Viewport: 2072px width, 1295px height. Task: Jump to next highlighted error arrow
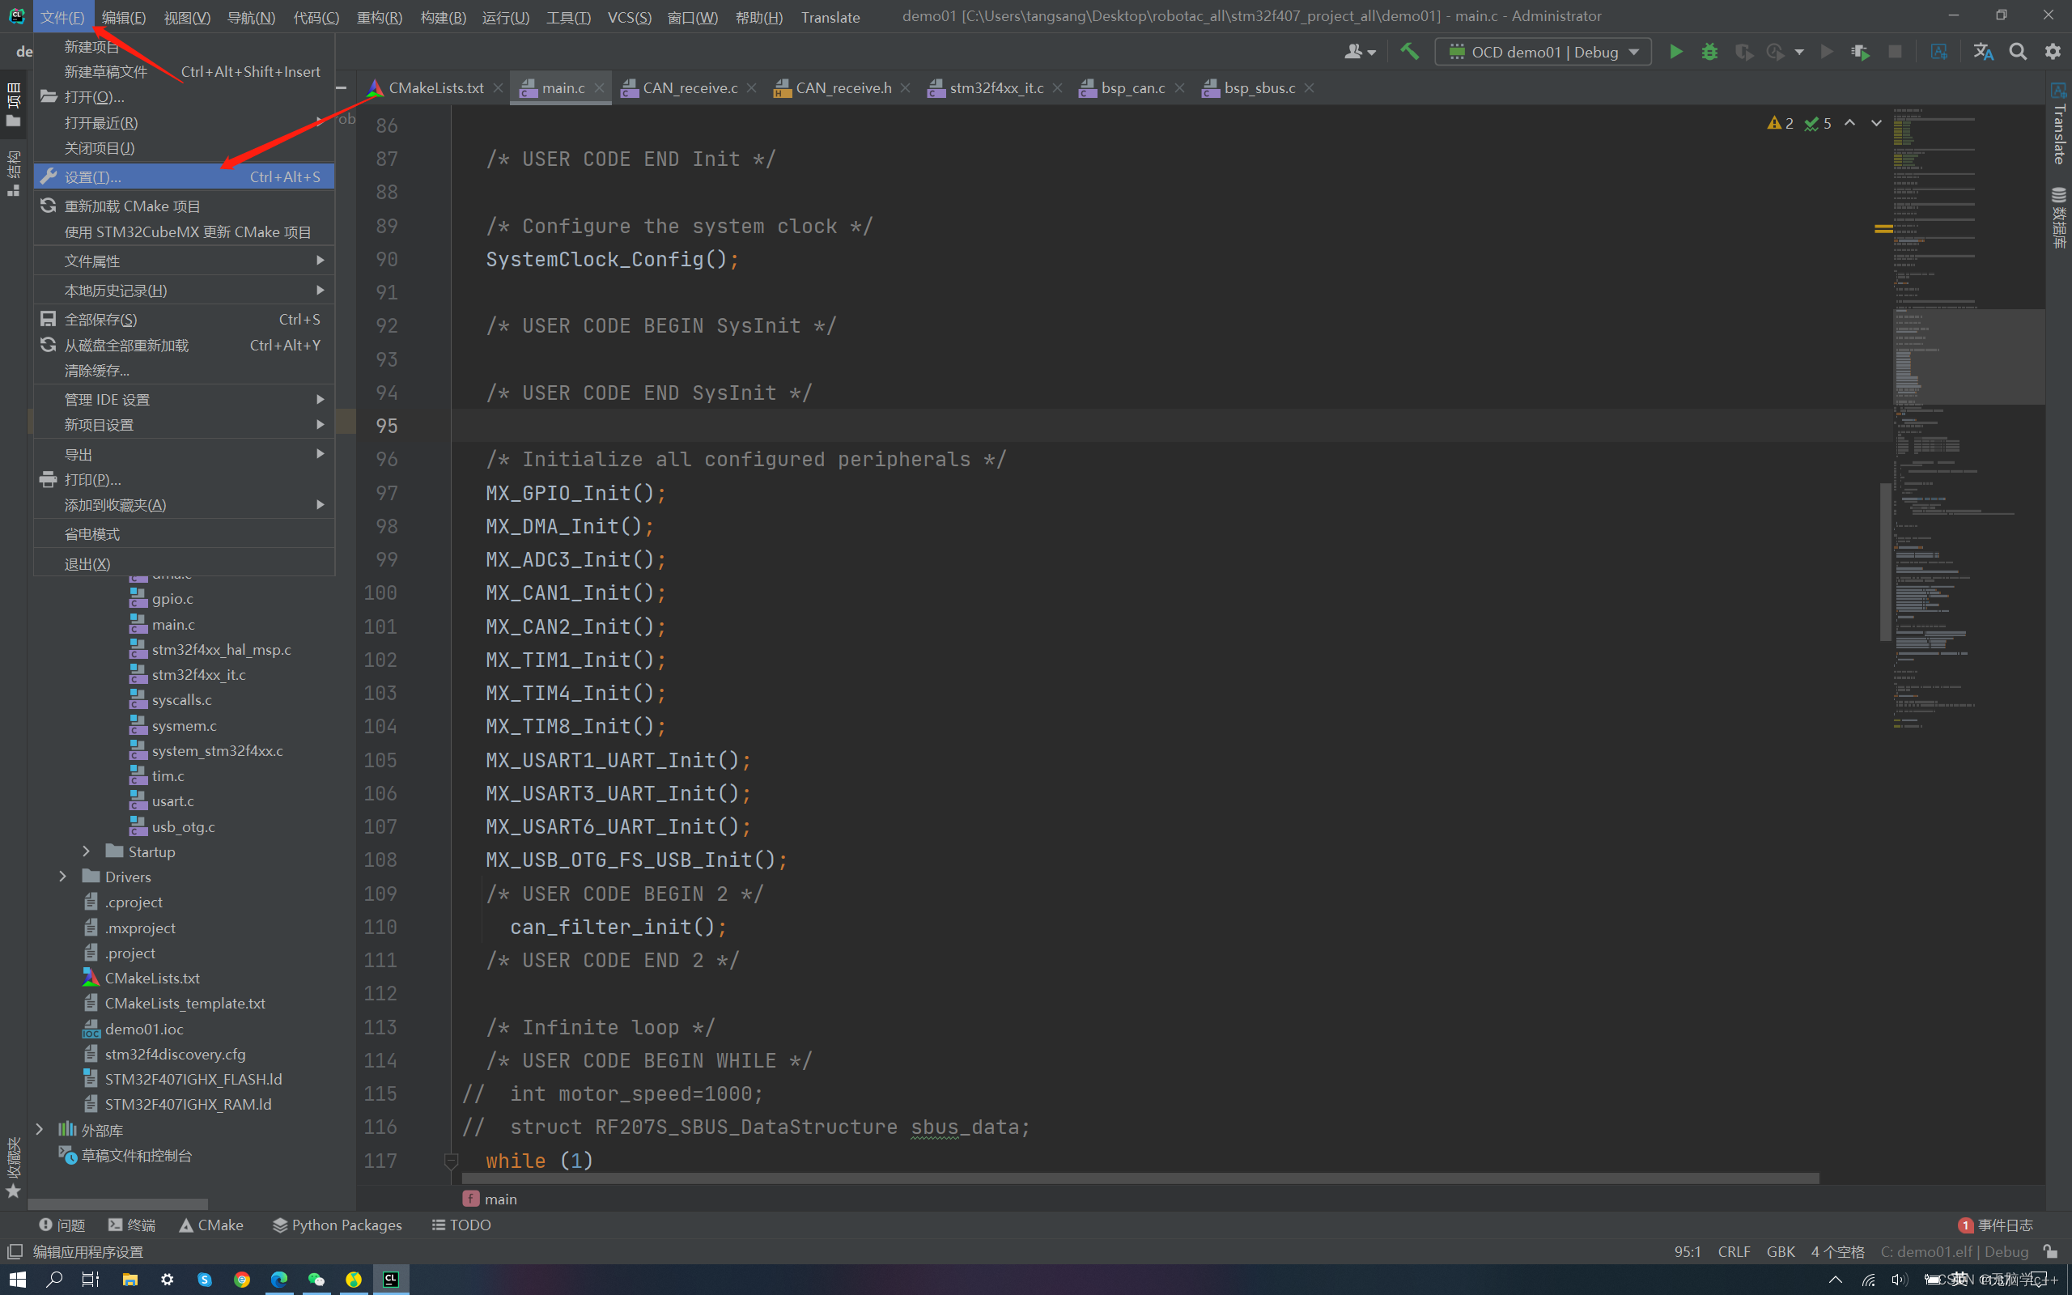1876,123
